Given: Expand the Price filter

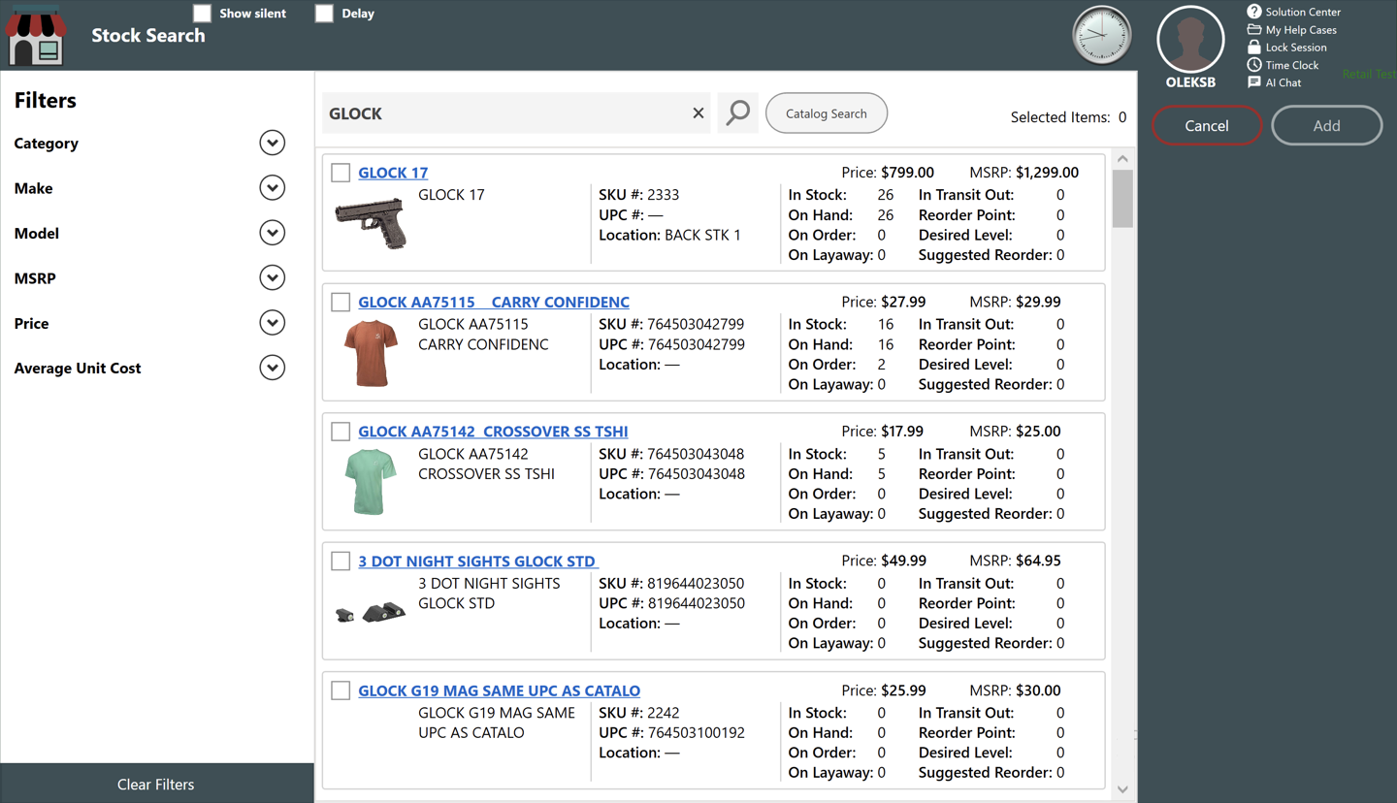Looking at the screenshot, I should 273,323.
